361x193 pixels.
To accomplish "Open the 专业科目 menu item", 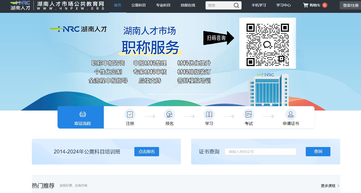I will 163,5.
